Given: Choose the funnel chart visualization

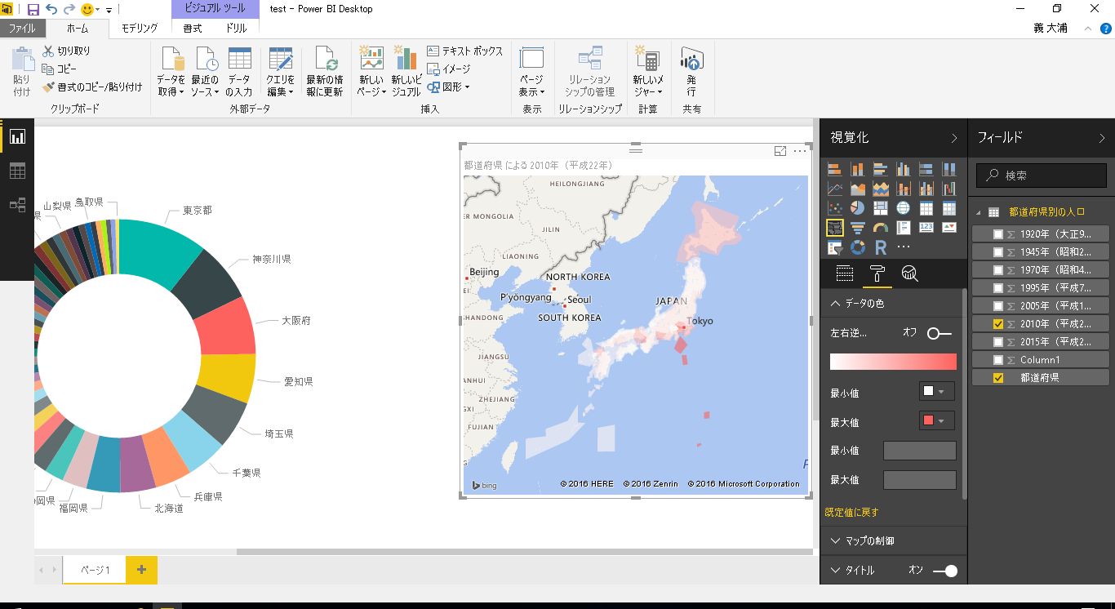Looking at the screenshot, I should point(858,228).
